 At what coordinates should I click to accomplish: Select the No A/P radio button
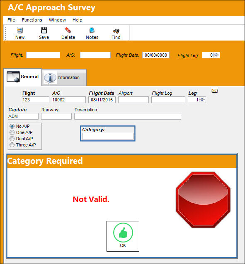[12, 126]
